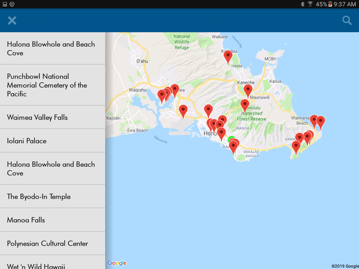Tap the Bluetooth status icon
Screen dimensions: 359x269
(302, 4)
